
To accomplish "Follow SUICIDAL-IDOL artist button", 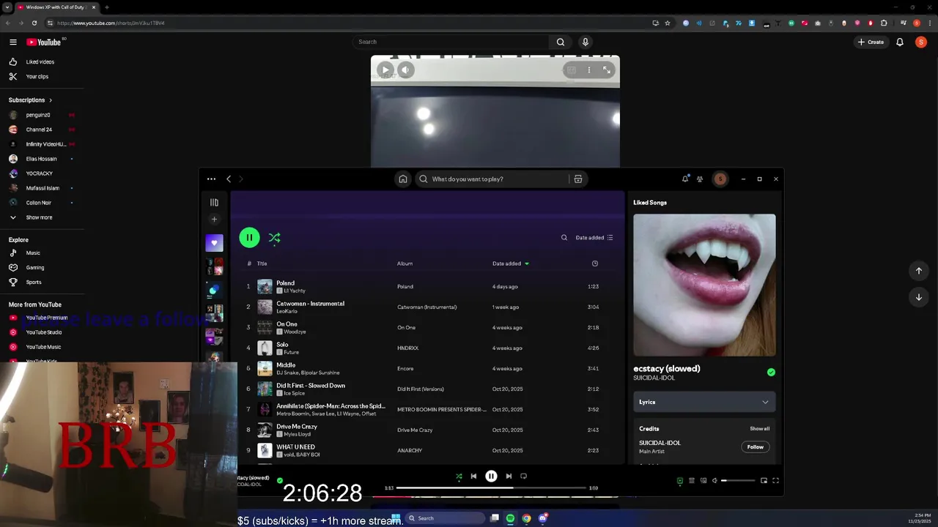I will click(x=756, y=446).
